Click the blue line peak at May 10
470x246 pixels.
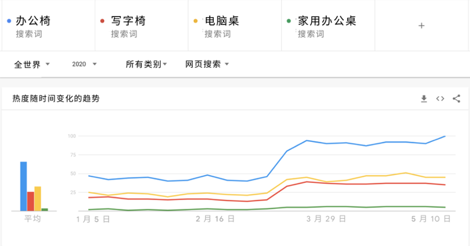click(445, 137)
